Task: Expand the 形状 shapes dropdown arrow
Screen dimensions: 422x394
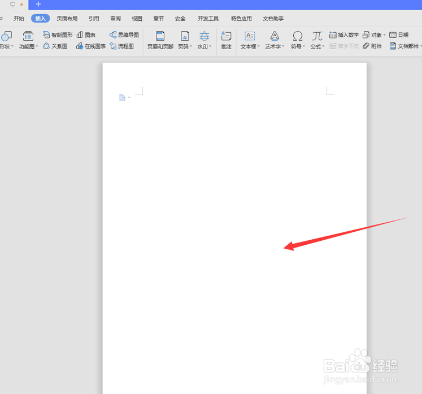Action: (12, 46)
